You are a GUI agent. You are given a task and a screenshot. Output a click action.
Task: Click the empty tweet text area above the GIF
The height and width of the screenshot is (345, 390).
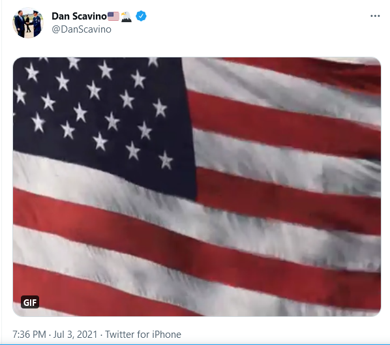(197, 48)
